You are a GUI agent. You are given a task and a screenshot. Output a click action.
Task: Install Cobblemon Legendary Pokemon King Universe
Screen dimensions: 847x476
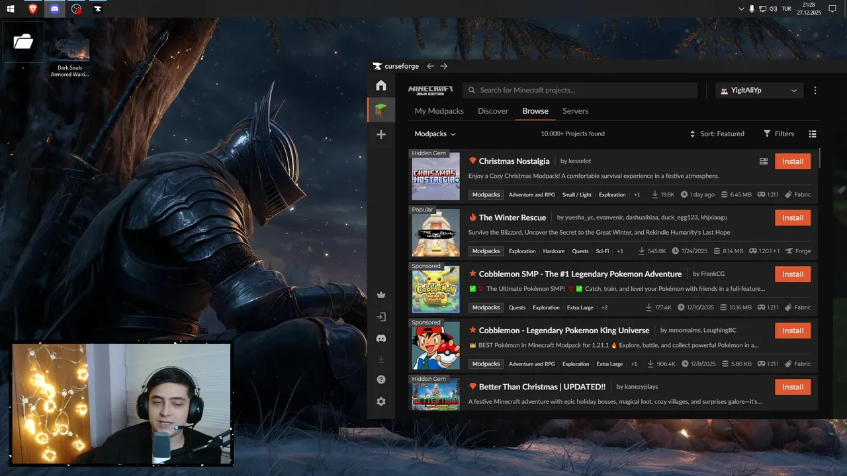click(793, 331)
